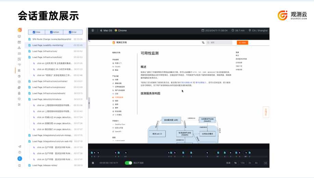
Task: Turn off the green skip-inactivity switch
Action: 128,163
